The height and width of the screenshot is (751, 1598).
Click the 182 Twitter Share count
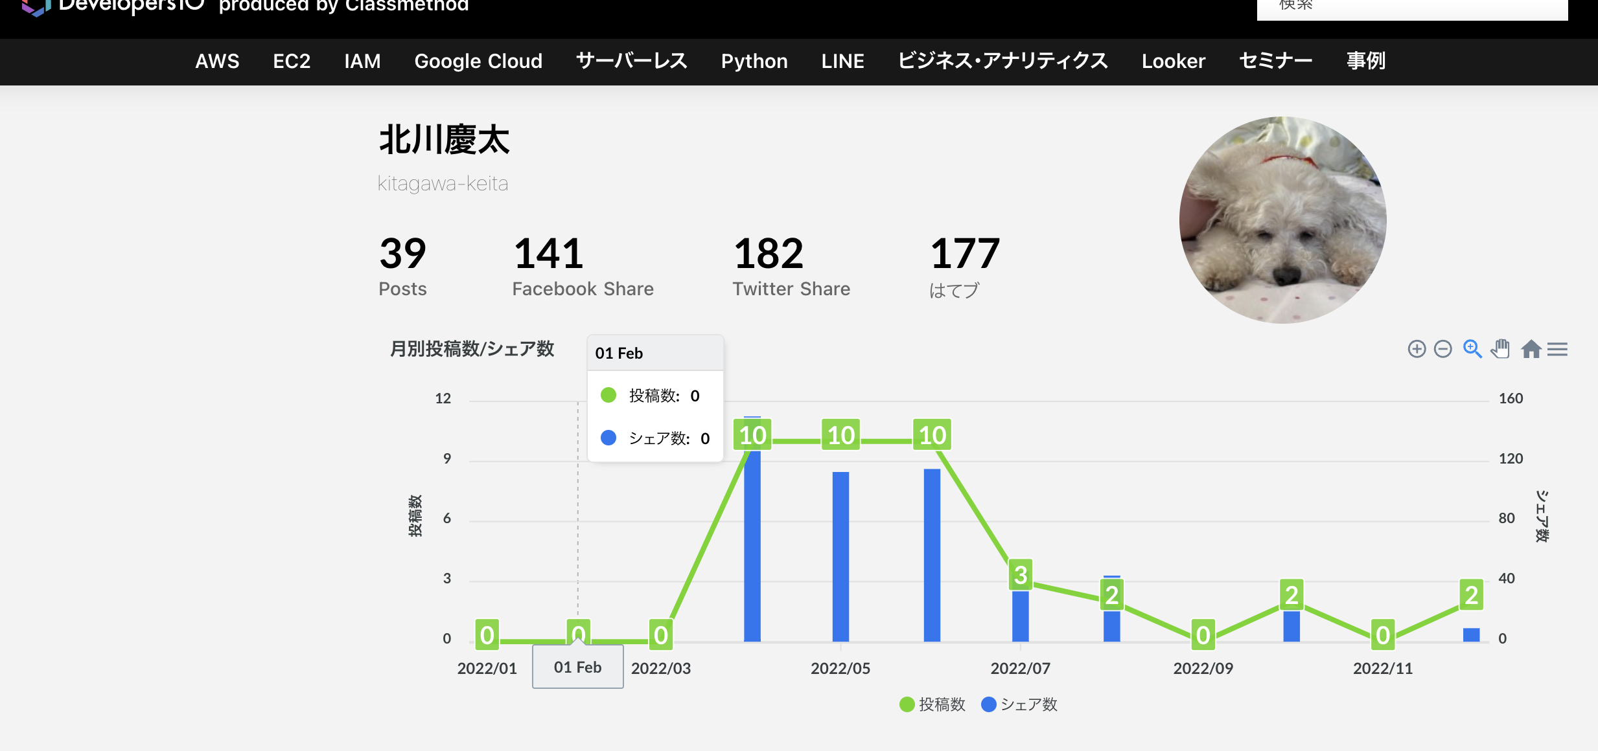(769, 253)
